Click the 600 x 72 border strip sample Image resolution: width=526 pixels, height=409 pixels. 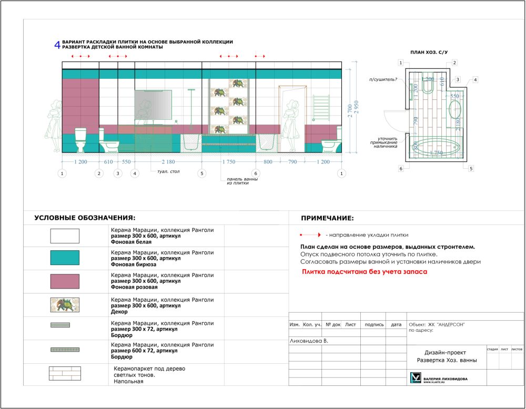click(65, 349)
